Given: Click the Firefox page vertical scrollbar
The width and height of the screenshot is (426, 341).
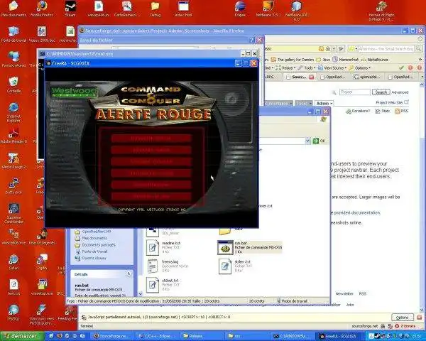Looking at the screenshot, I should (422, 196).
